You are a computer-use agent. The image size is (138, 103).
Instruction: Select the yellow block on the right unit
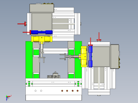tap(84, 57)
